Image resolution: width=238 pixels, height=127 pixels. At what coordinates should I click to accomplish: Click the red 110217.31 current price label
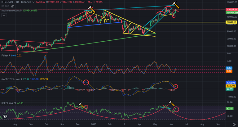232,9
